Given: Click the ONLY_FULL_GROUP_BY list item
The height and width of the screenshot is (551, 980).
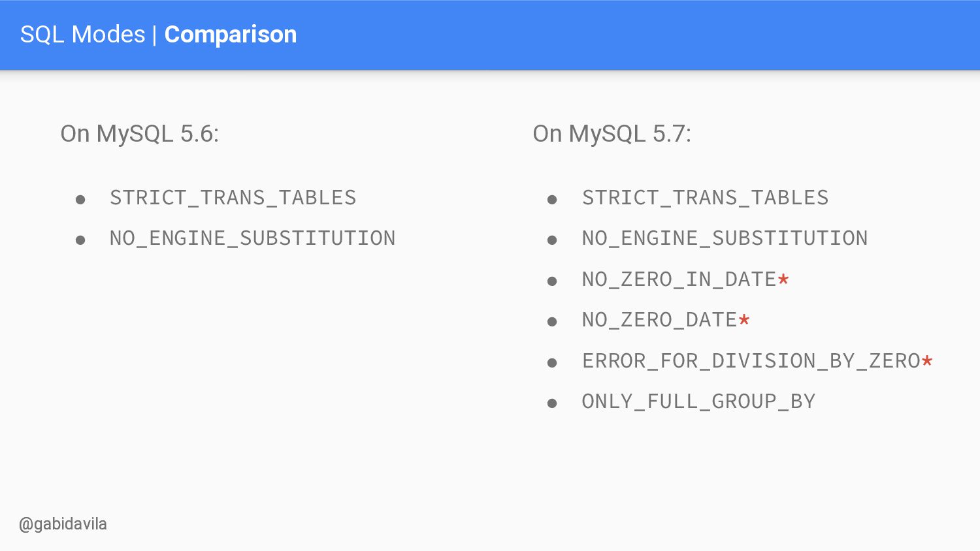Looking at the screenshot, I should pyautogui.click(x=699, y=401).
